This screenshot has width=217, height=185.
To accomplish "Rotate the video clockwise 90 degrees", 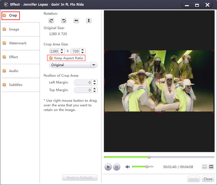I will click(52, 21).
